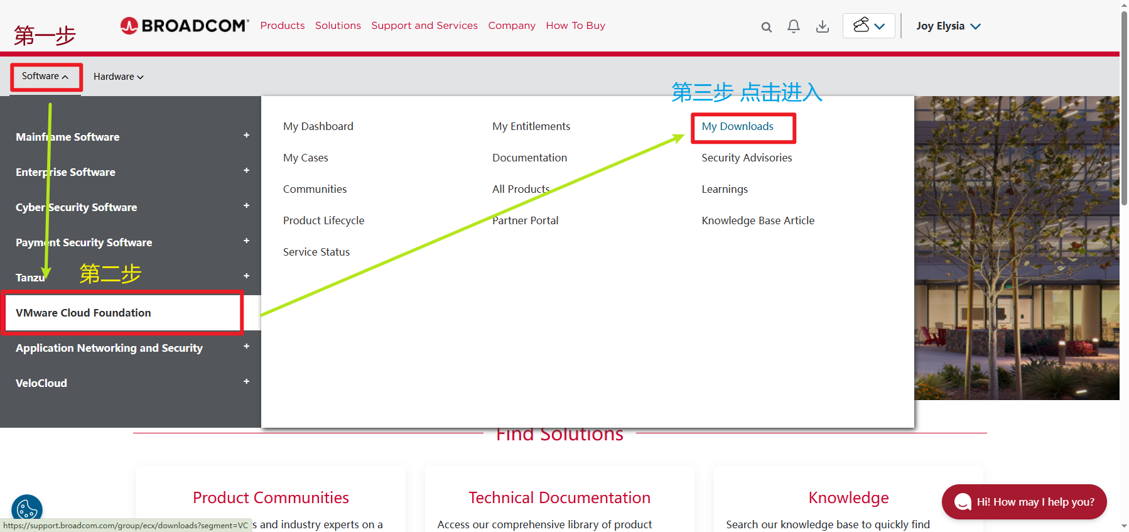Open the cloud portal switcher dropdown
1129x532 pixels.
tap(868, 26)
